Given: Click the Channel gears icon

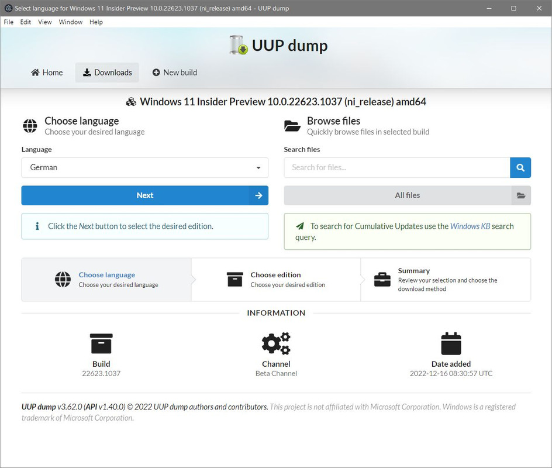Looking at the screenshot, I should point(276,343).
